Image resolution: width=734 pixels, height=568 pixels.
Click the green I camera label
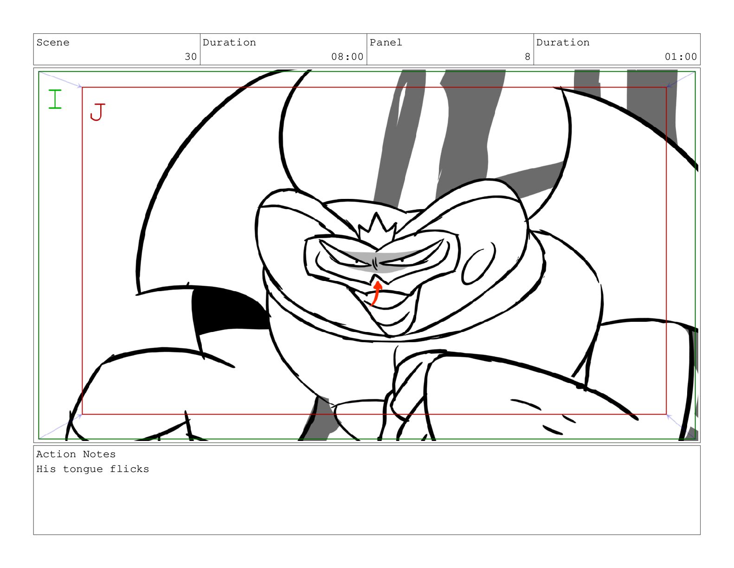point(55,99)
